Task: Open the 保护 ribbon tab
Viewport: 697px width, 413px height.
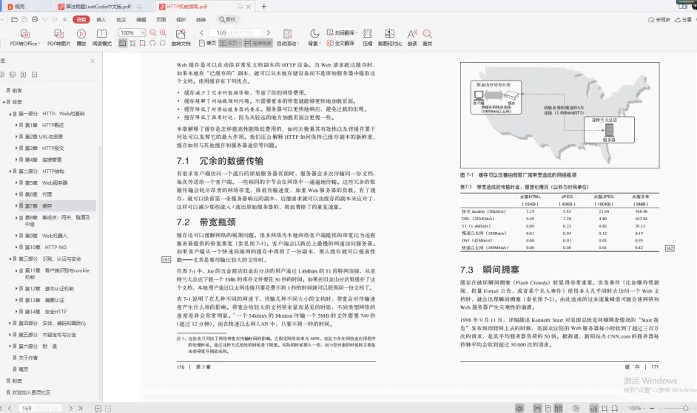Action: click(181, 19)
